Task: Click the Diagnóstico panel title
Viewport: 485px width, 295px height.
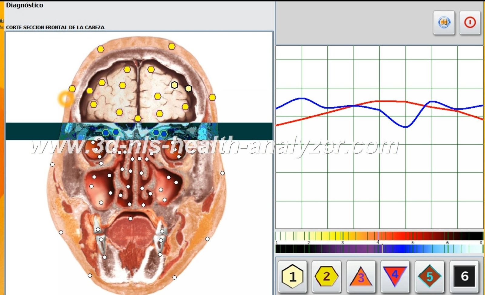Action: click(25, 5)
